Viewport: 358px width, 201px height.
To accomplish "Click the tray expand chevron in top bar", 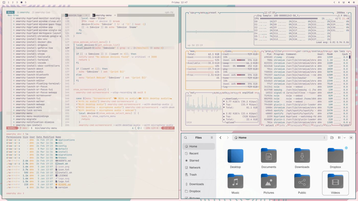I will point(334,2).
